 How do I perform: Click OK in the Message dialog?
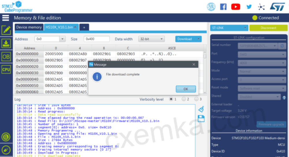pyautogui.click(x=186, y=89)
